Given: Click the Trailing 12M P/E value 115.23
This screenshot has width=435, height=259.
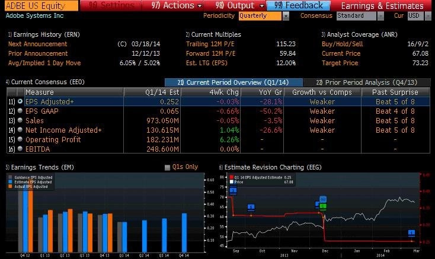Looking at the screenshot, I should [286, 44].
